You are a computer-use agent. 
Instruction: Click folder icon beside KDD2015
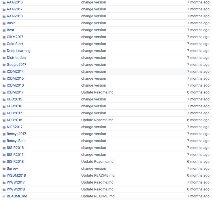4,100
